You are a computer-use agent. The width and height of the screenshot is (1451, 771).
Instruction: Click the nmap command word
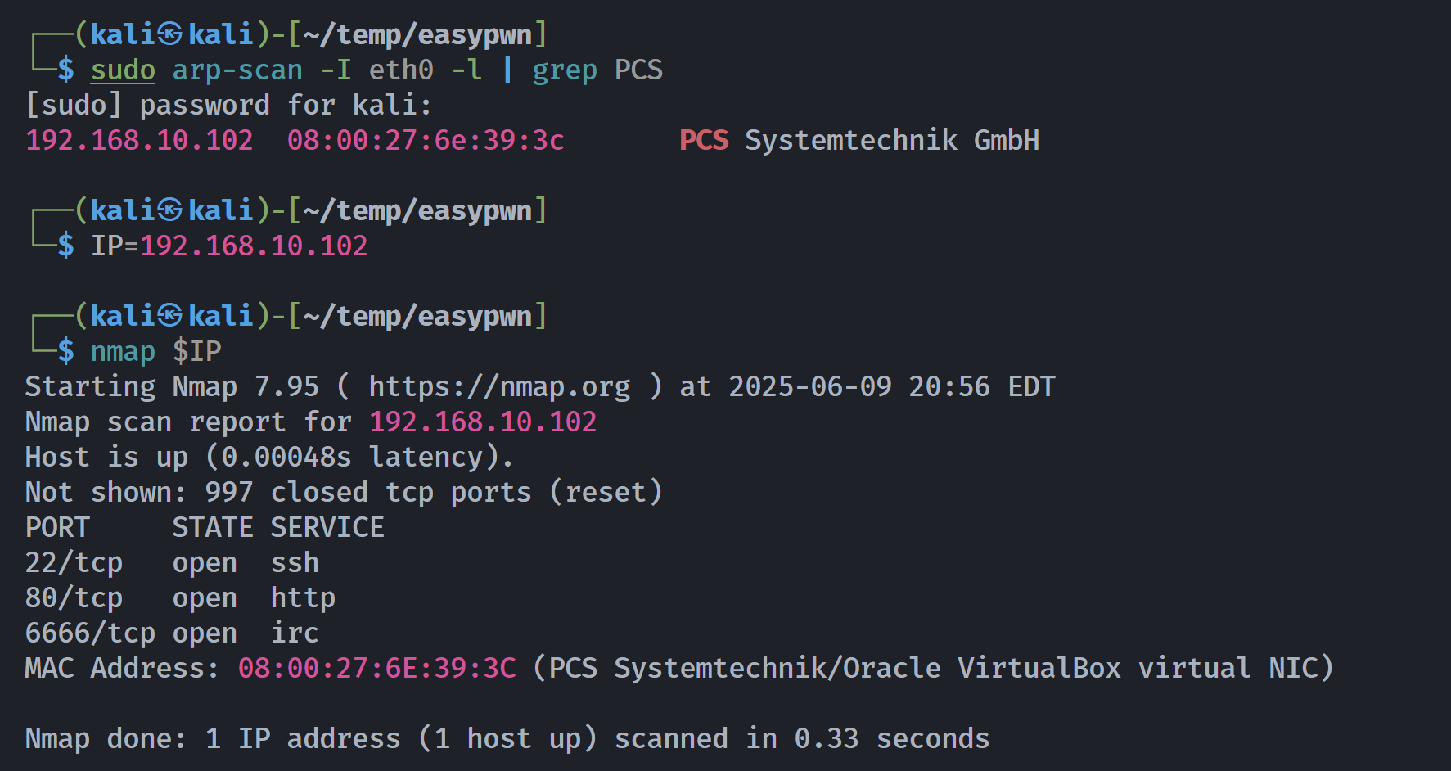[123, 351]
